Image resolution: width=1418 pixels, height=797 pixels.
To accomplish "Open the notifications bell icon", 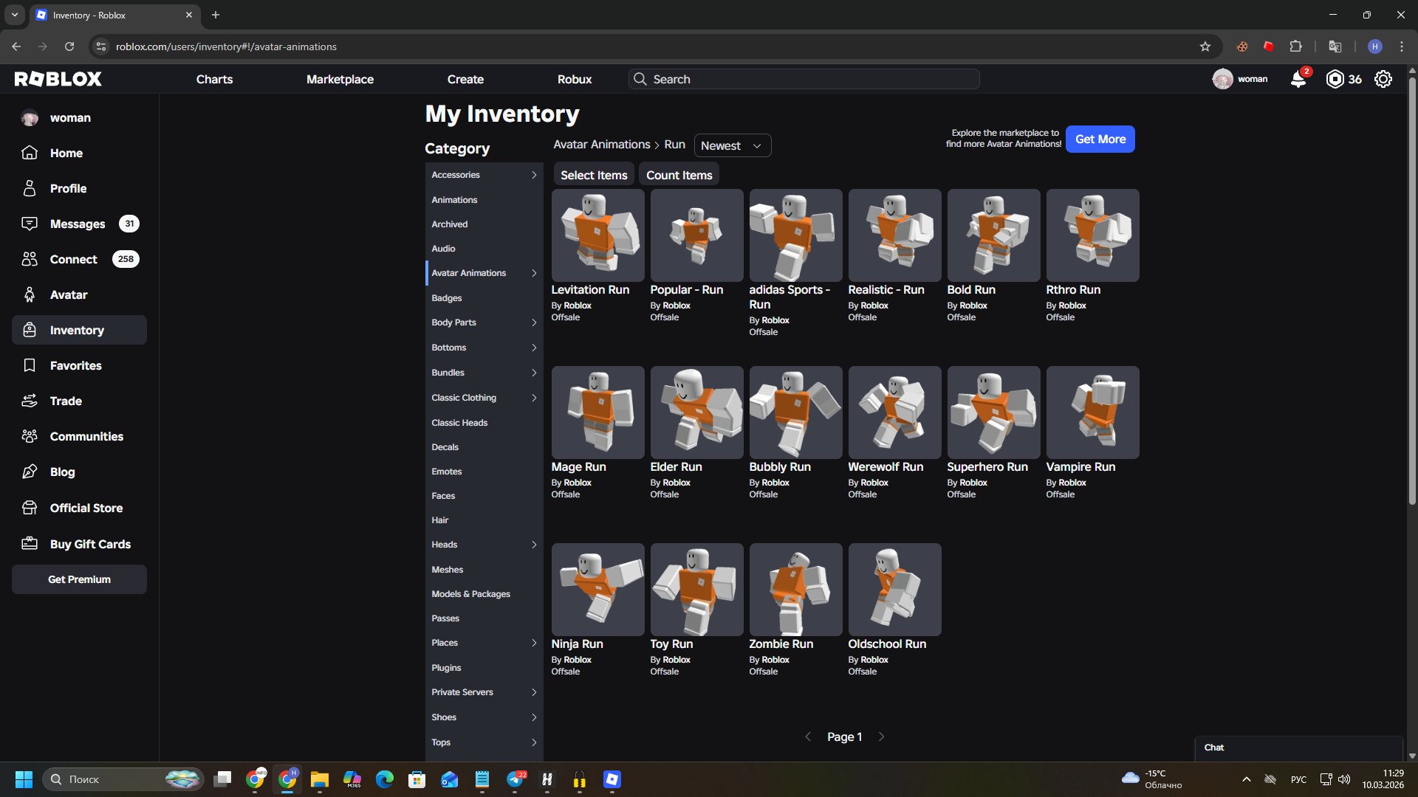I will pyautogui.click(x=1298, y=79).
